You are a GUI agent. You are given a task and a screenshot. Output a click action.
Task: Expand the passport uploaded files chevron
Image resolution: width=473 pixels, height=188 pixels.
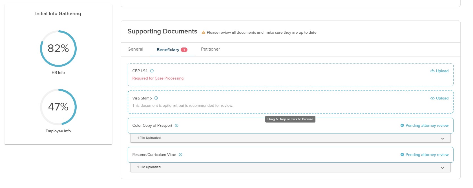point(442,138)
